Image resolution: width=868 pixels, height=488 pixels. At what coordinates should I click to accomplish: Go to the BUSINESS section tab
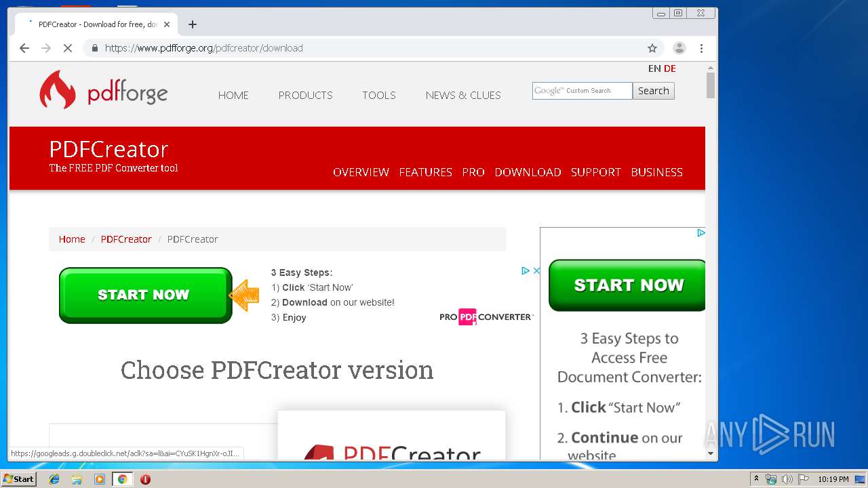point(656,172)
